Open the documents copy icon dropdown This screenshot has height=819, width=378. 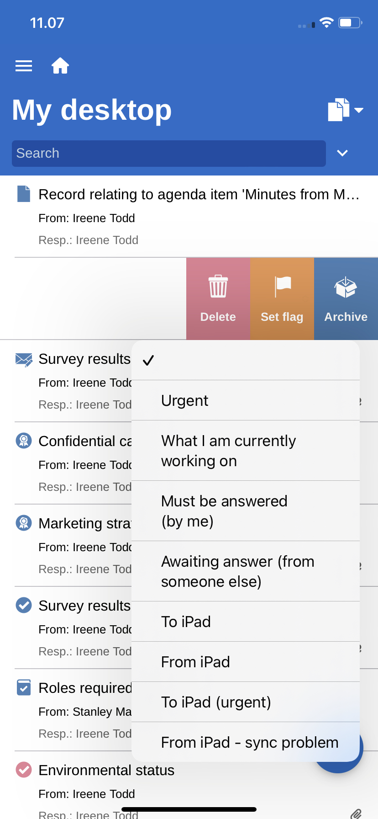345,110
